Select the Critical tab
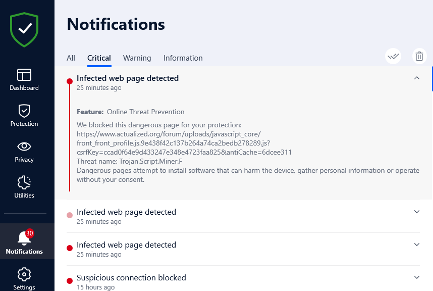Viewport: 433px width, 291px height. [x=99, y=58]
